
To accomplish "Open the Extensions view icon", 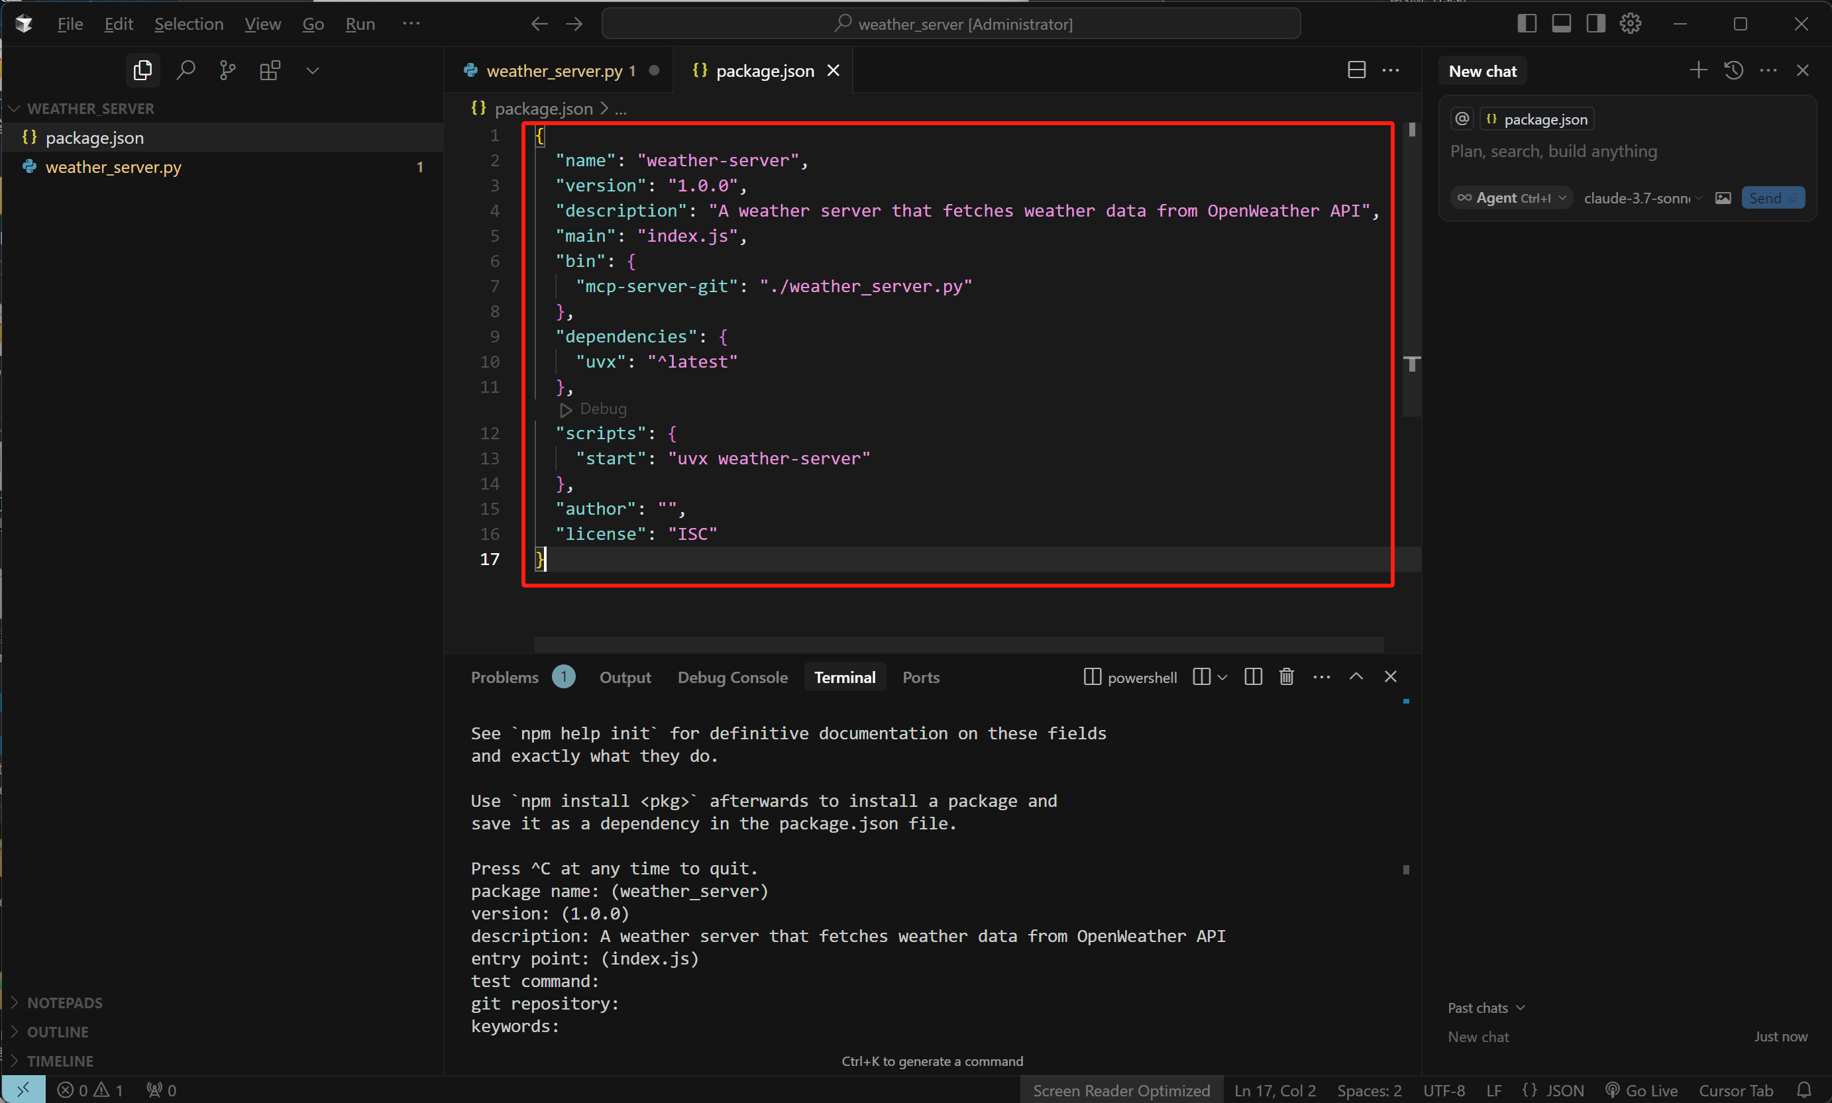I will coord(270,71).
